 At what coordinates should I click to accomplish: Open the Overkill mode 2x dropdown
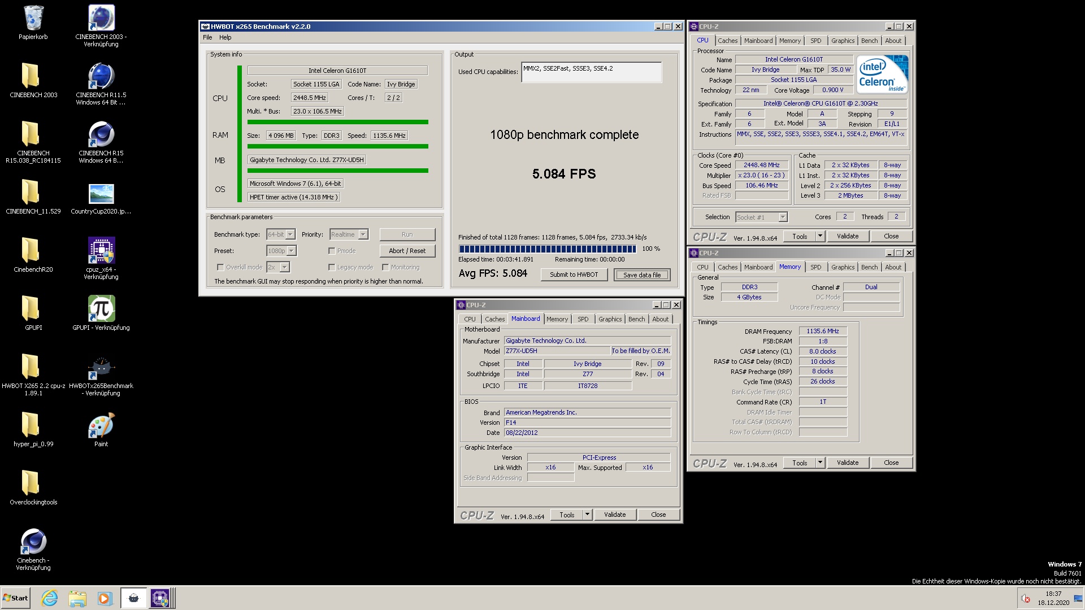[285, 267]
